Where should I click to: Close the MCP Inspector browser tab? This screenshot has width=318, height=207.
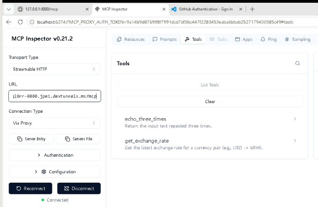pyautogui.click(x=164, y=9)
